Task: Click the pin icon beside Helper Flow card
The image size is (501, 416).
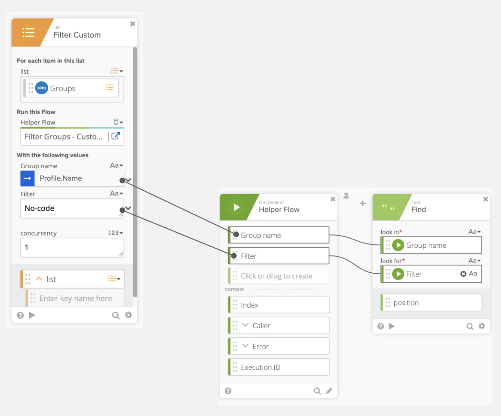Action: click(346, 196)
